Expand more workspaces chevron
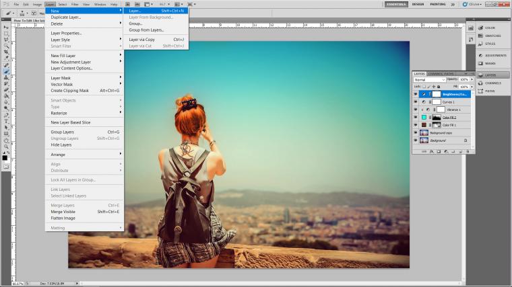The height and width of the screenshot is (287, 512). (453, 4)
